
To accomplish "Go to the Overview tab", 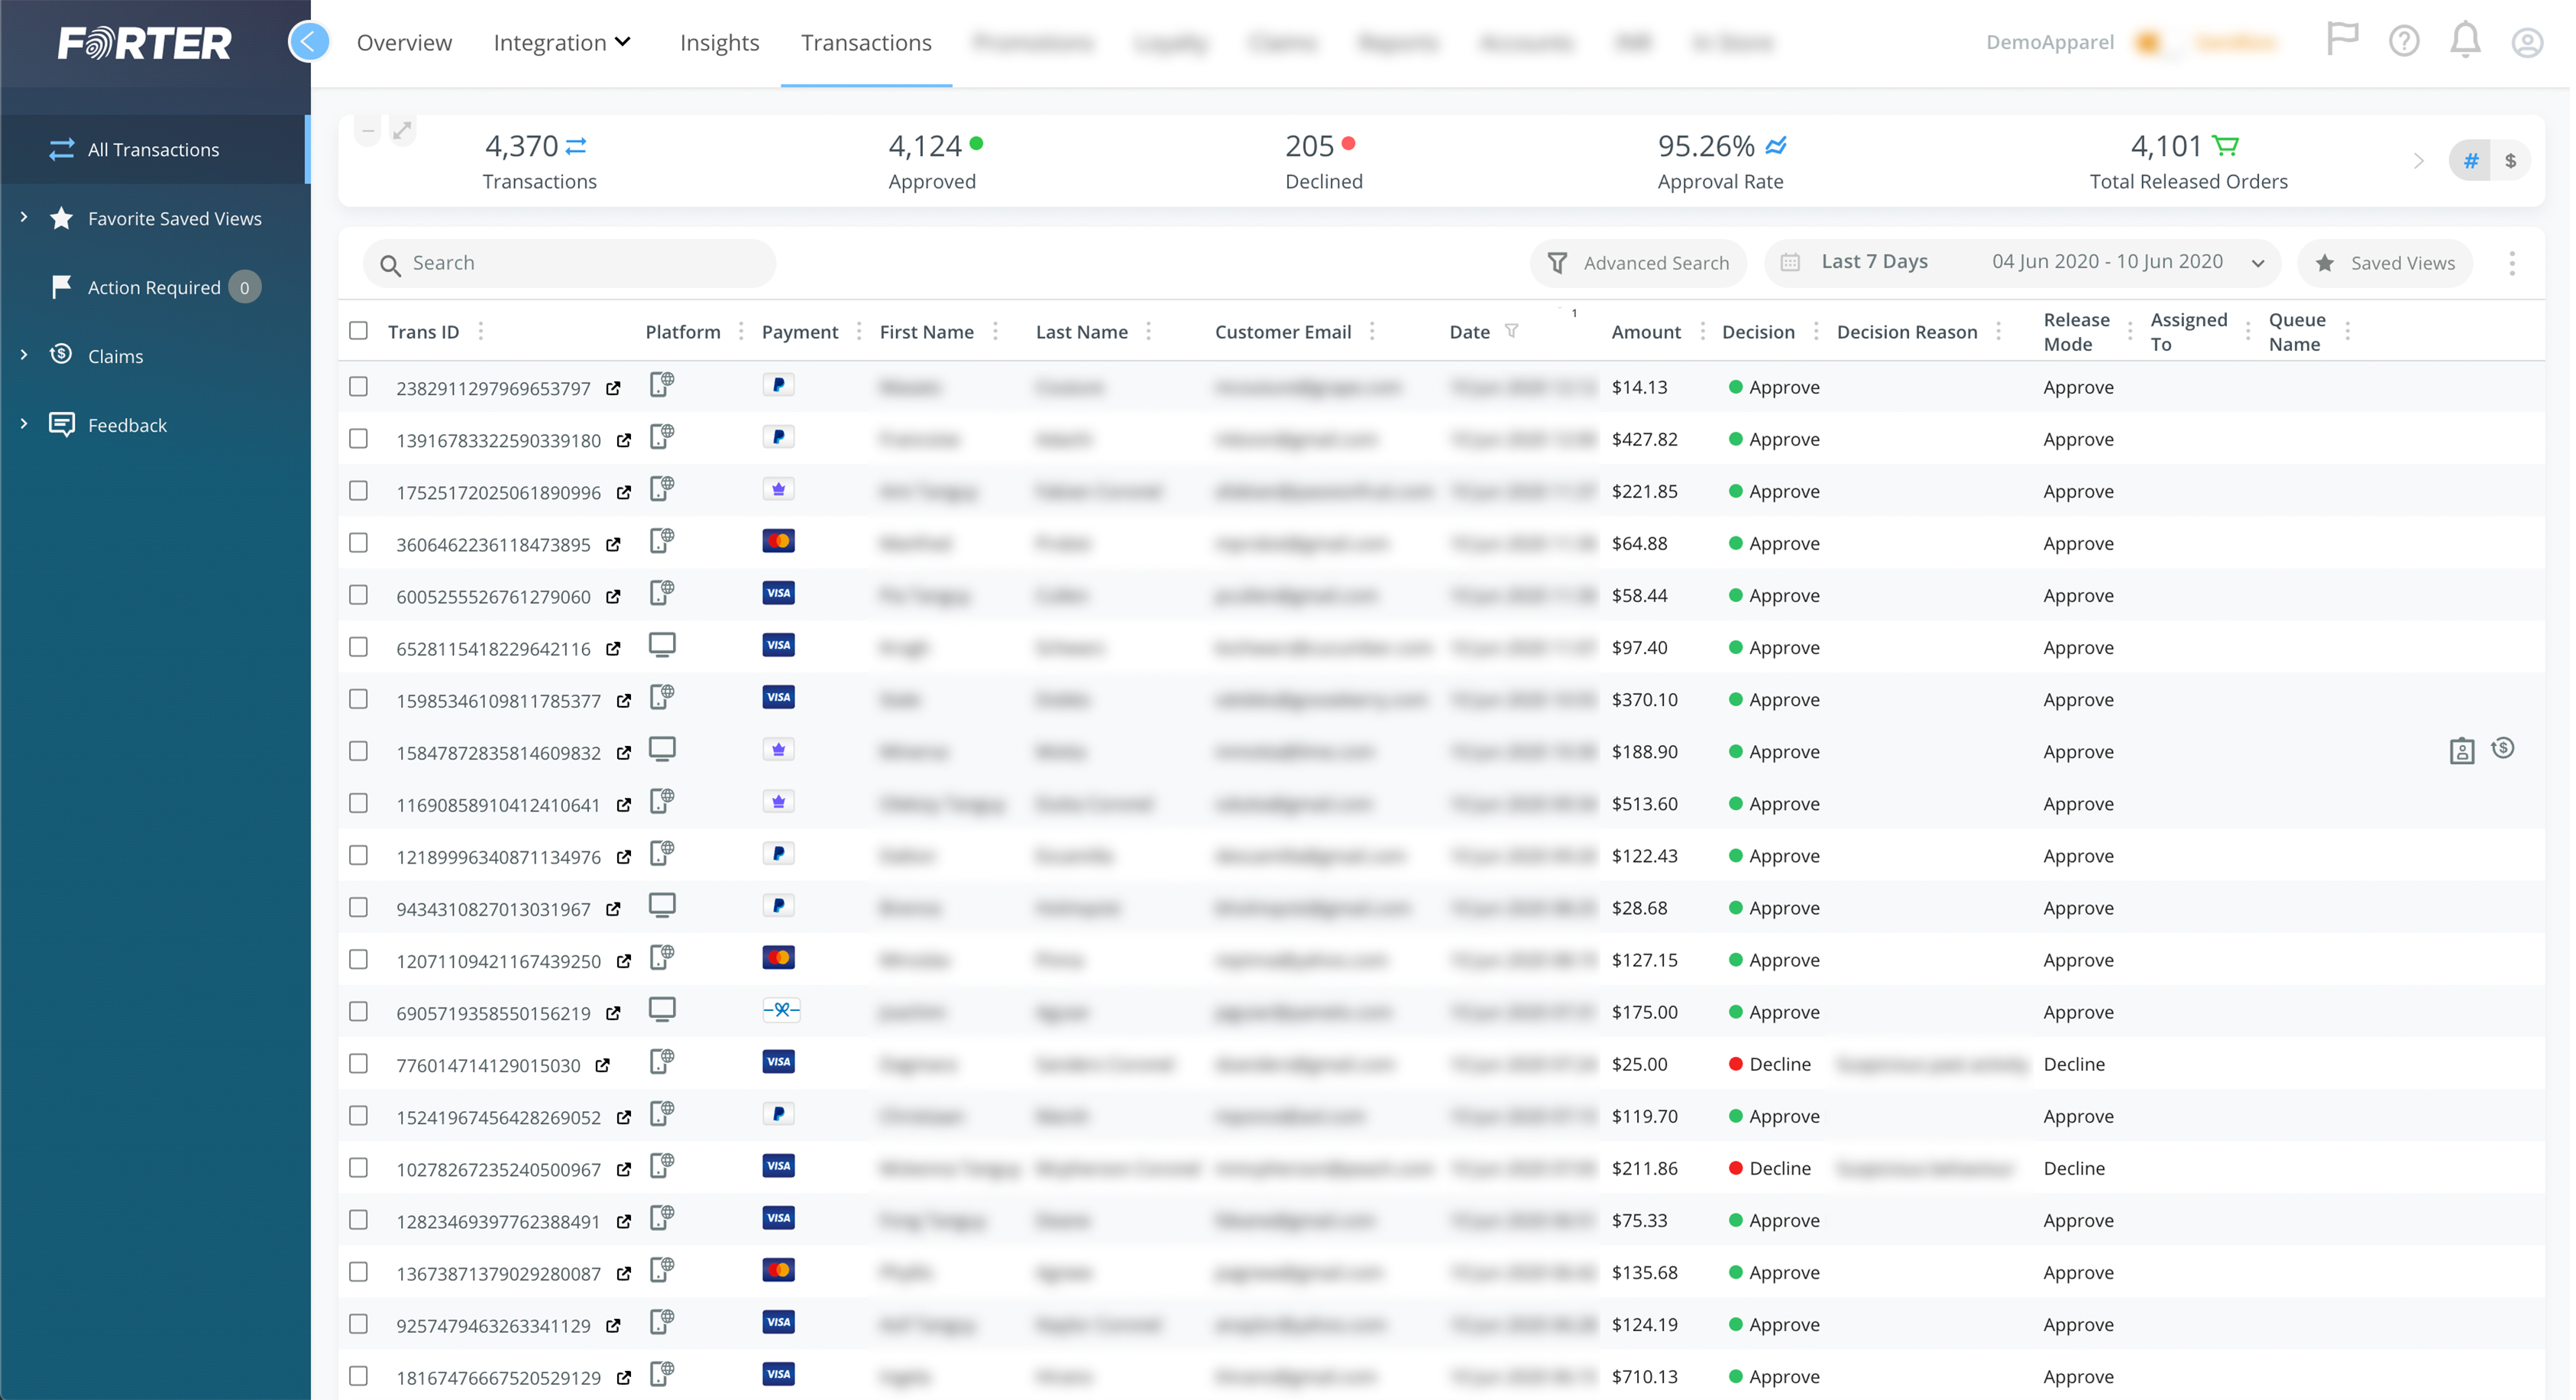I will pyautogui.click(x=405, y=42).
